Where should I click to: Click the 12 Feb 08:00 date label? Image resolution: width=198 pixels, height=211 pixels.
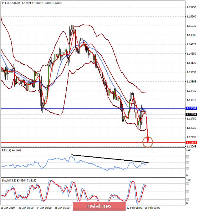point(134,208)
